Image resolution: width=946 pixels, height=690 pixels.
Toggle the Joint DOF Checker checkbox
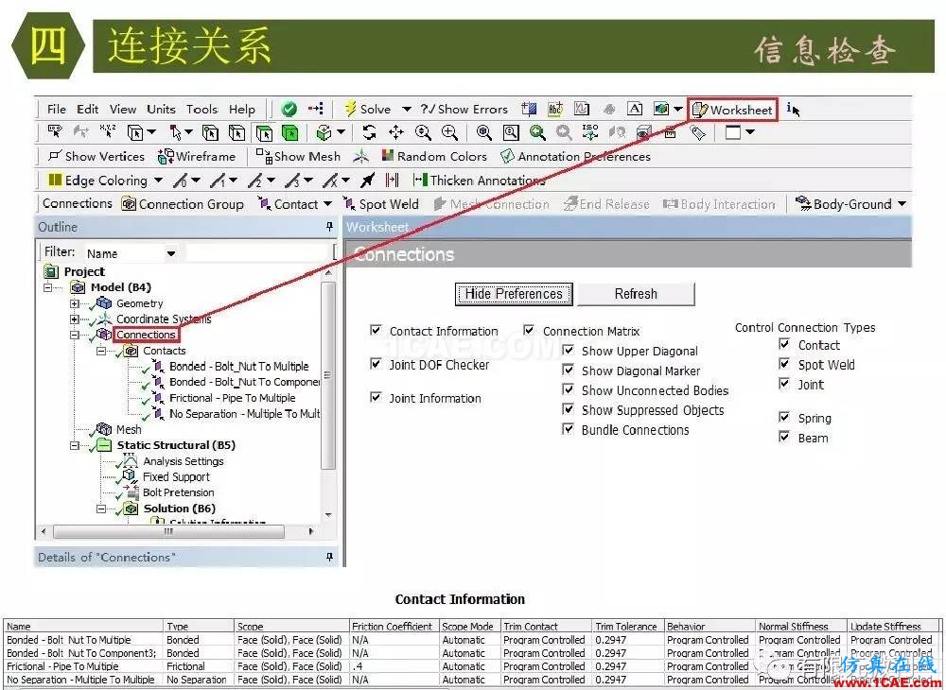(376, 364)
